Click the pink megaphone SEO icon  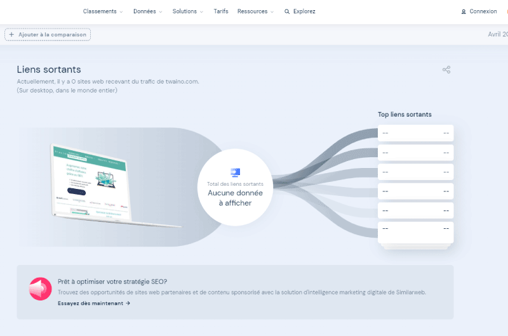pyautogui.click(x=40, y=289)
